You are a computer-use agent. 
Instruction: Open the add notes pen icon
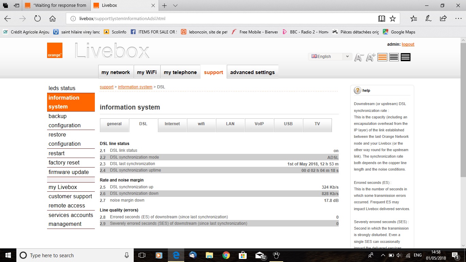428,18
